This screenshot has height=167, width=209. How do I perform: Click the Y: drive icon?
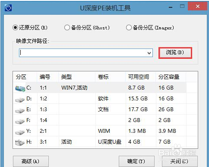20,132
